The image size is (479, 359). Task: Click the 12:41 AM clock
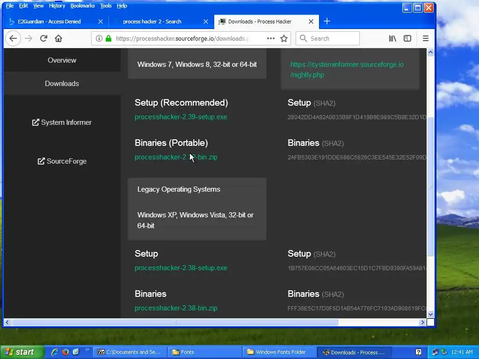[x=462, y=352]
